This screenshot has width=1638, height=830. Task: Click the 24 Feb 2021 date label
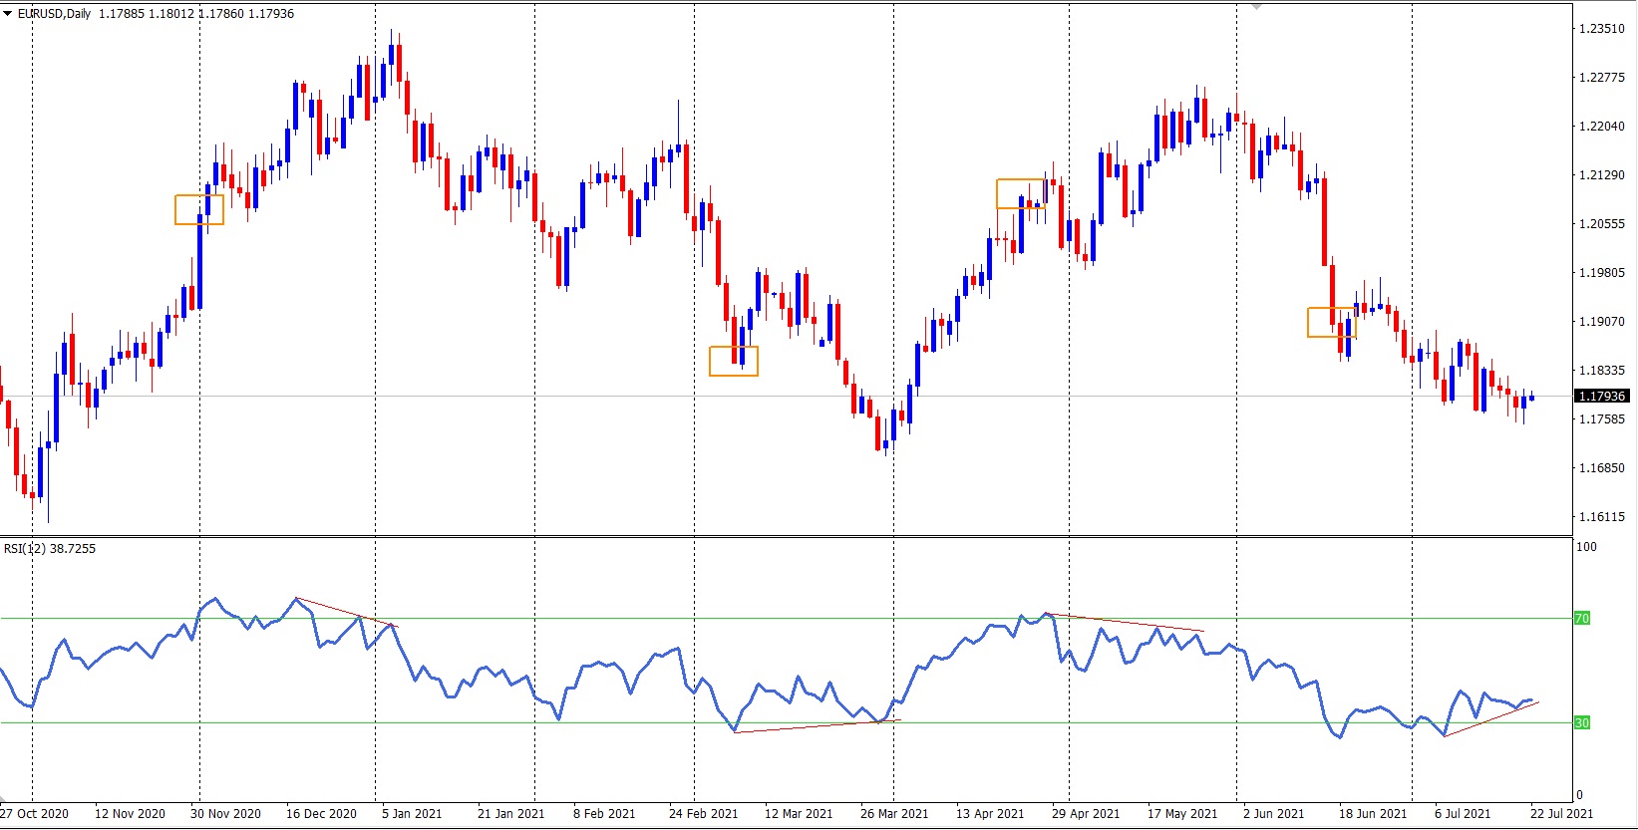[704, 814]
